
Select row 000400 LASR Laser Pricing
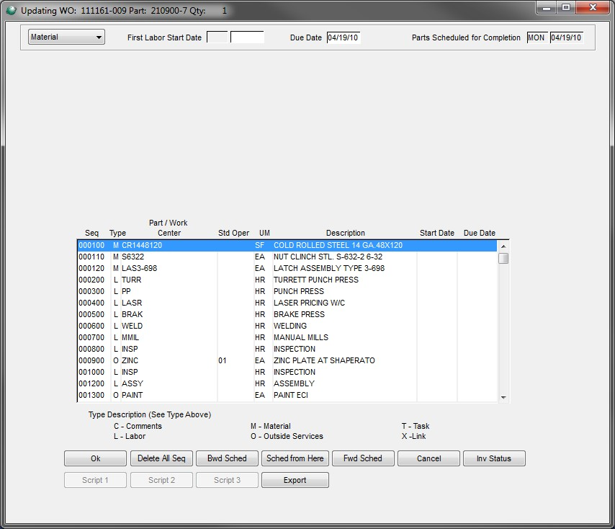point(287,303)
